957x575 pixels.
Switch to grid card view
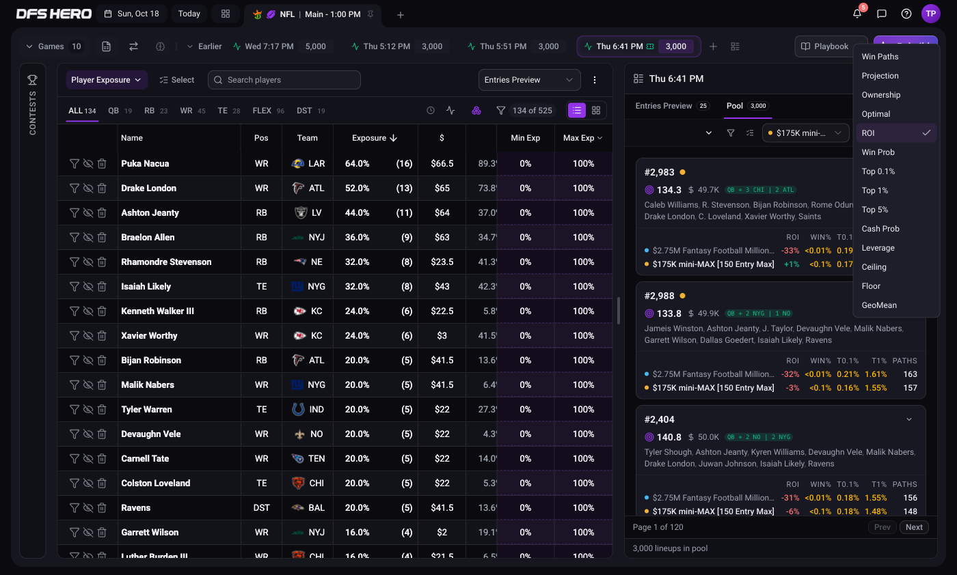tap(596, 110)
